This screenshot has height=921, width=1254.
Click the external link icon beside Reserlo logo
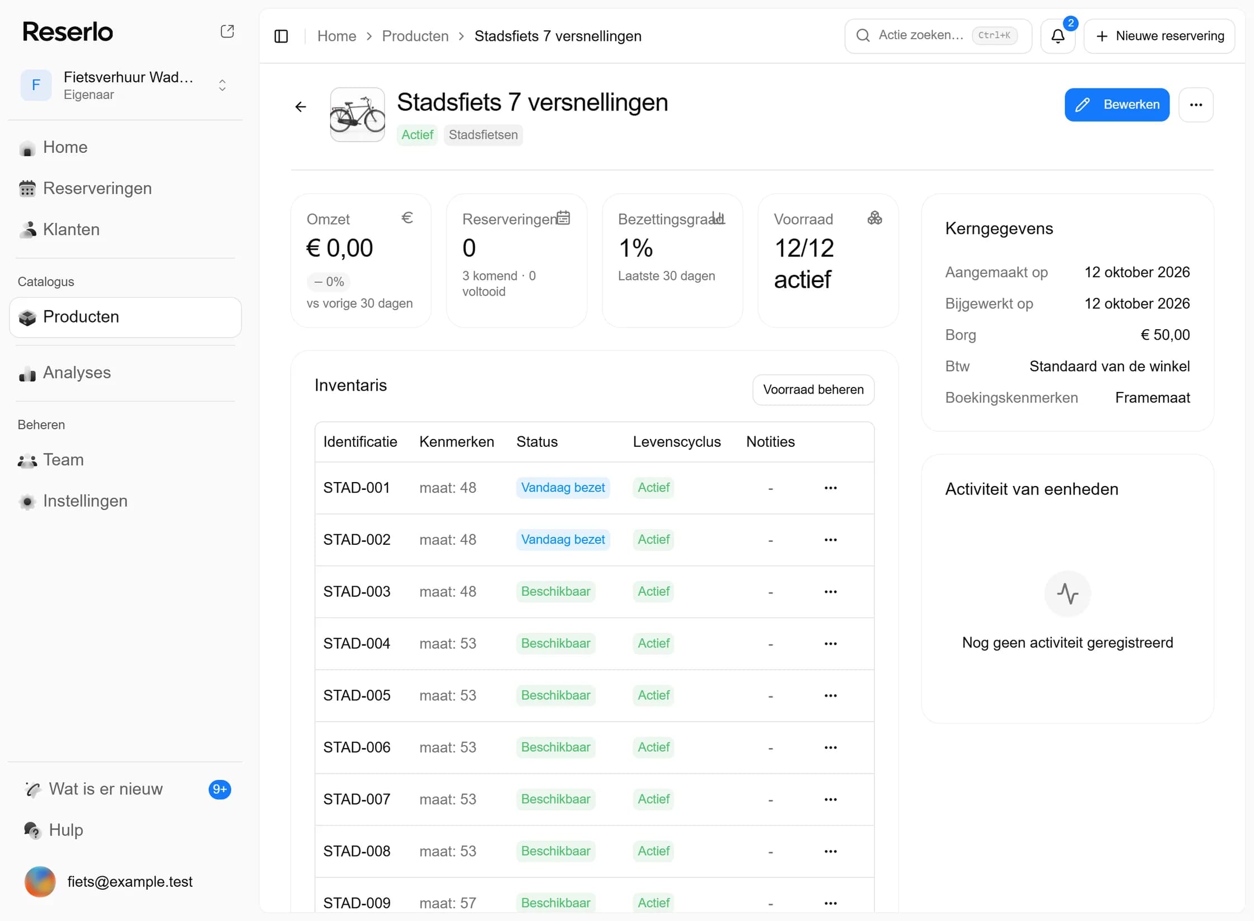click(227, 31)
